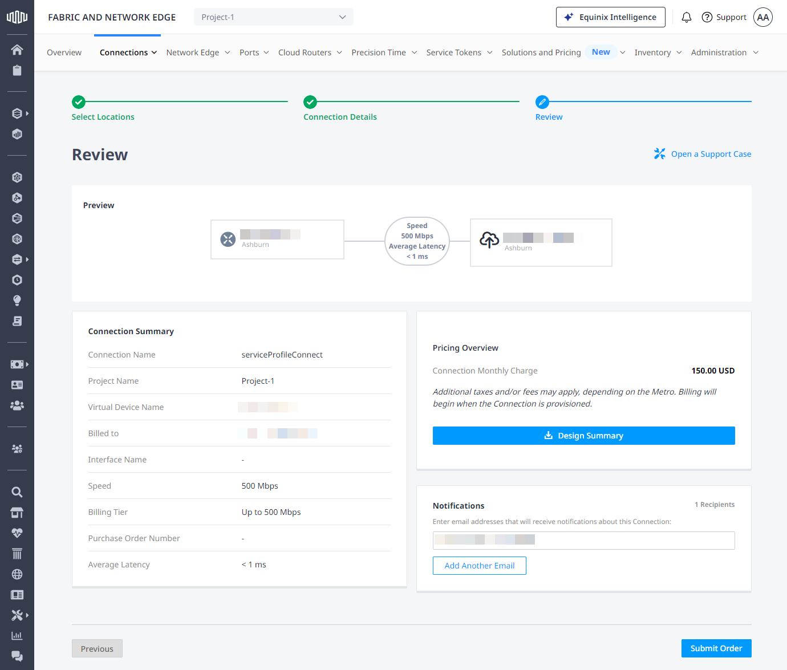
Task: Expand the Precision Time menu
Action: (x=384, y=52)
